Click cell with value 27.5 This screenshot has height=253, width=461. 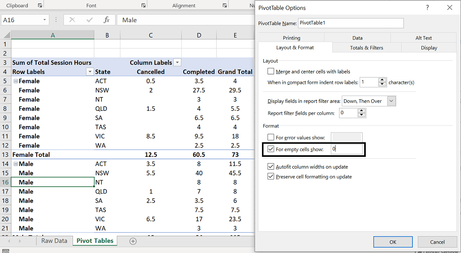199,90
